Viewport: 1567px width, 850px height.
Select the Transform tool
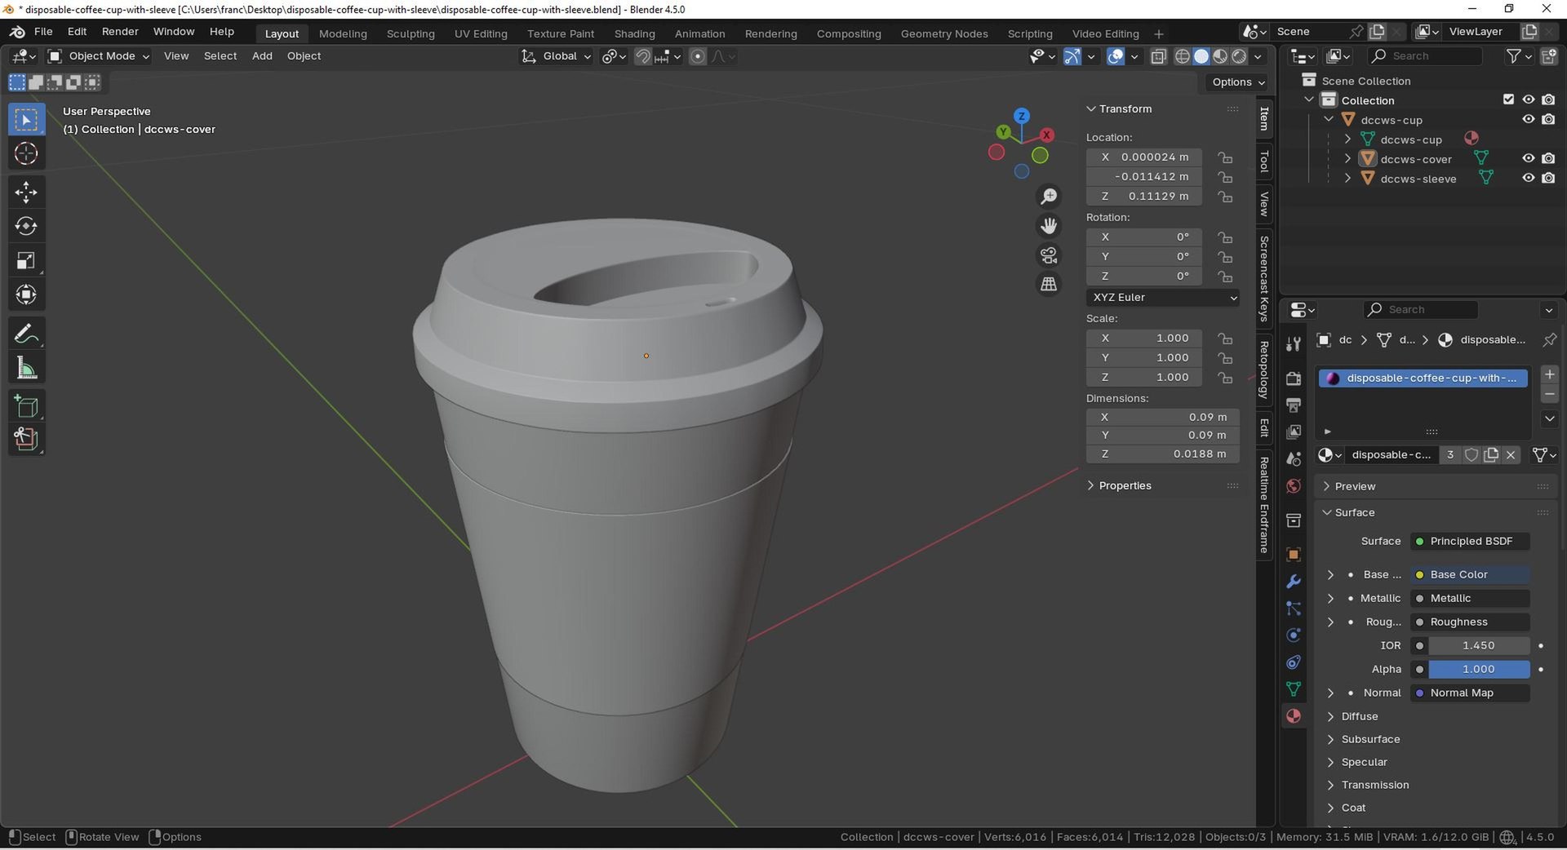(x=26, y=294)
